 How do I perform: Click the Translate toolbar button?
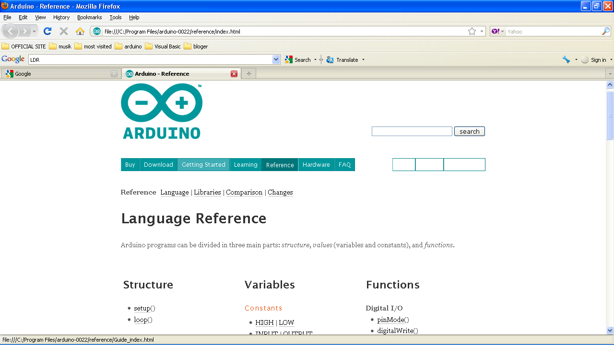(342, 60)
